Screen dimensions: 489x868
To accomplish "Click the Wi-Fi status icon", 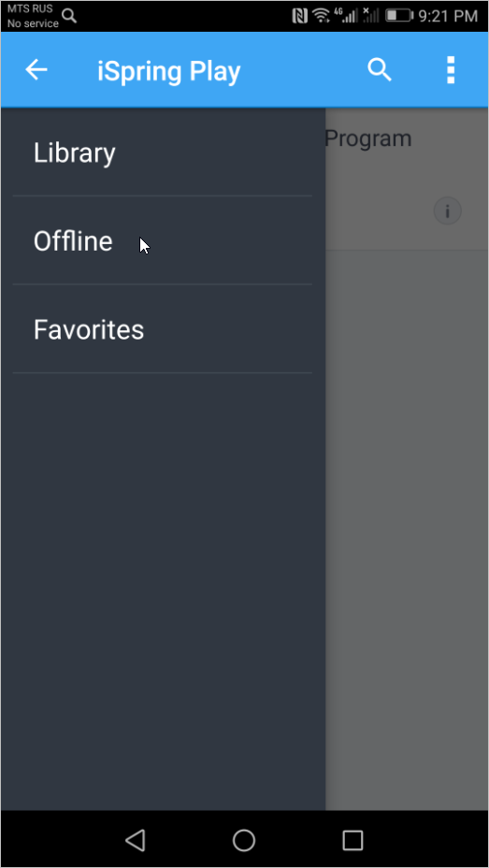I will (x=321, y=16).
